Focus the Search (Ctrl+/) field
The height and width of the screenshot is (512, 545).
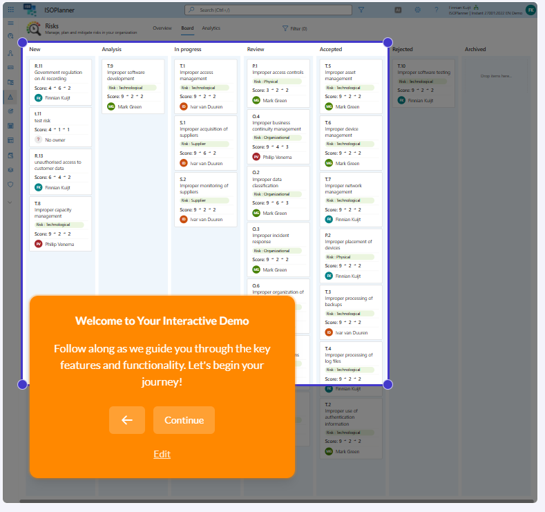coord(268,10)
